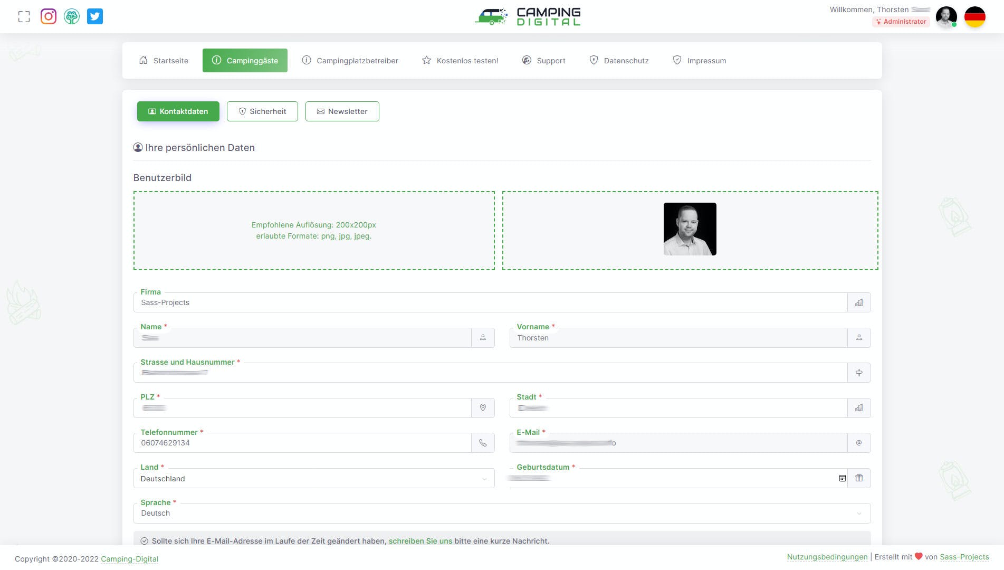The image size is (1004, 570).
Task: Focus the E-Mail input field
Action: click(x=678, y=443)
